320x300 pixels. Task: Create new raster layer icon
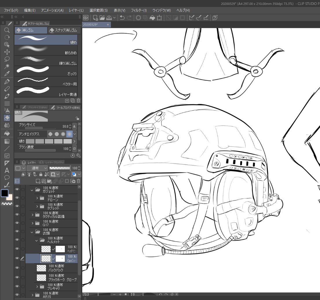[x=38, y=181]
